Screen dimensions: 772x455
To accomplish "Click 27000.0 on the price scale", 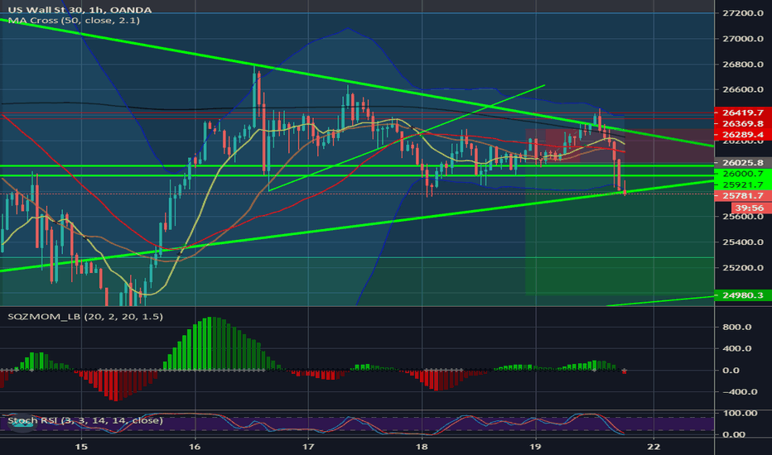I will point(742,38).
